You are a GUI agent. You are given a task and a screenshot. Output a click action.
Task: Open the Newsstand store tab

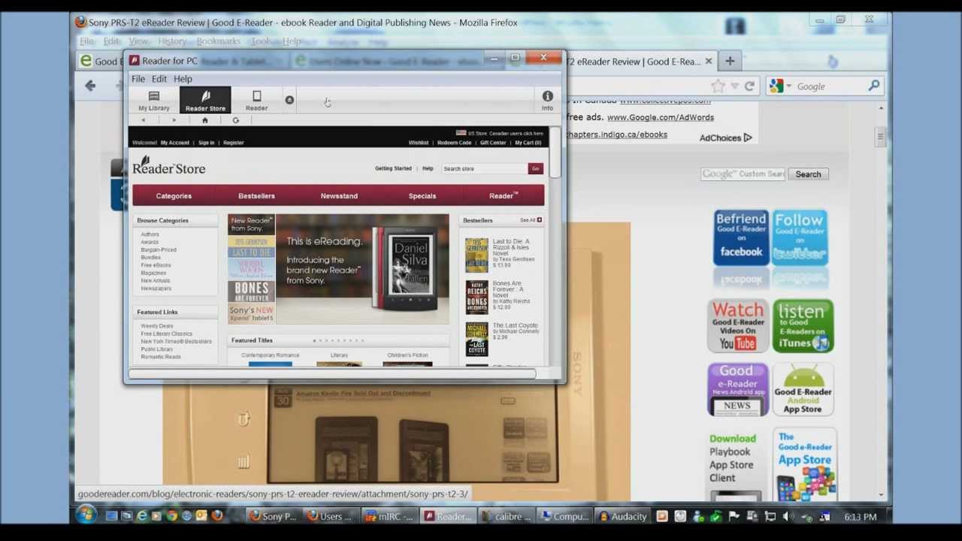[339, 196]
